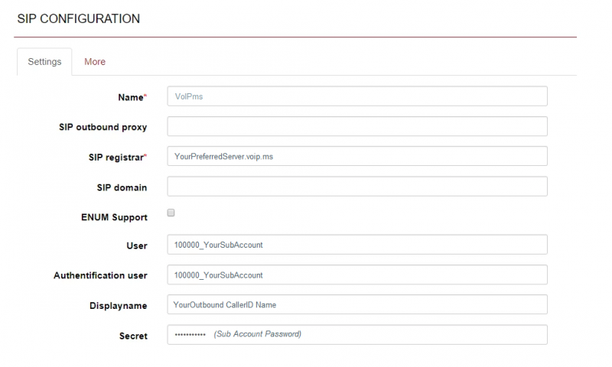
Task: Click the SIP outbound proxy label
Action: point(103,127)
